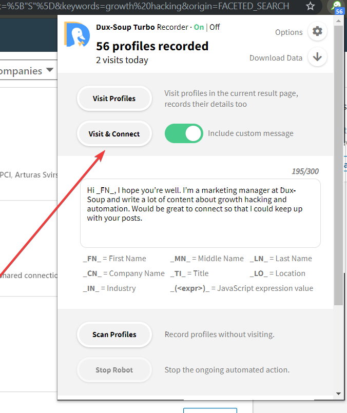This screenshot has height=413, width=347.
Task: Click the 195/300 character counter
Action: 305,171
